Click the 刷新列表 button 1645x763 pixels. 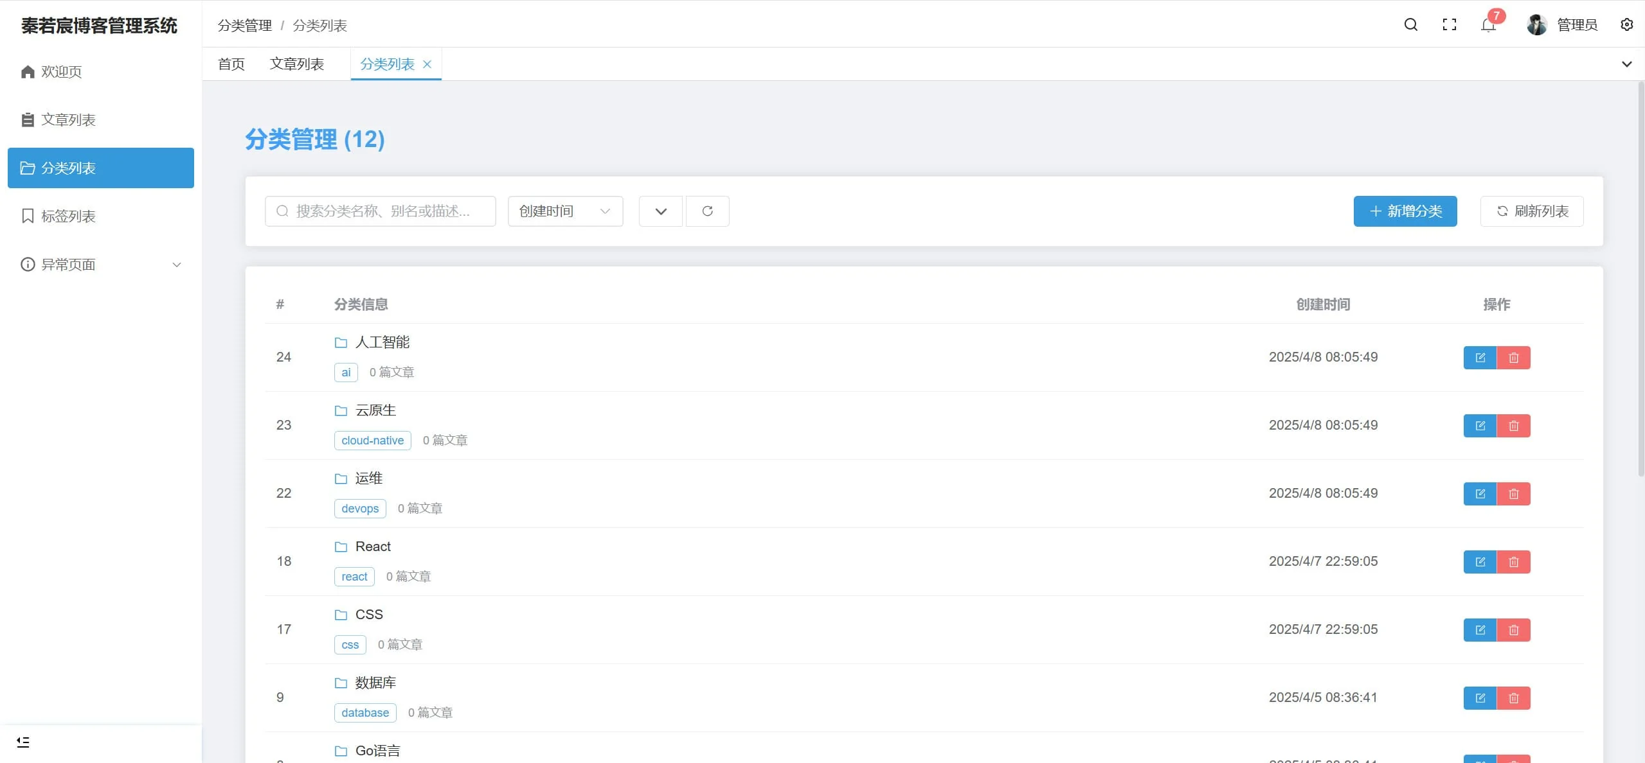(x=1532, y=211)
